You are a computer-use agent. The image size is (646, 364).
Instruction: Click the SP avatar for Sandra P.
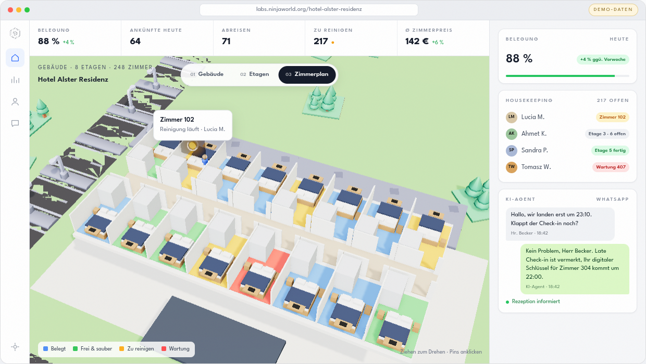512,150
